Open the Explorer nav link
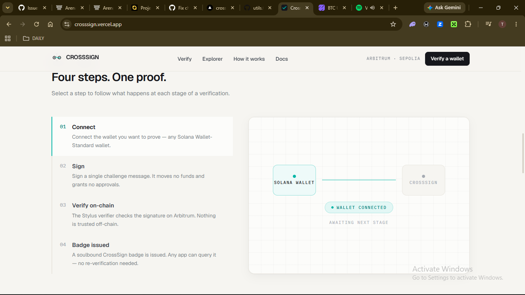This screenshot has height=295, width=525. 213,59
